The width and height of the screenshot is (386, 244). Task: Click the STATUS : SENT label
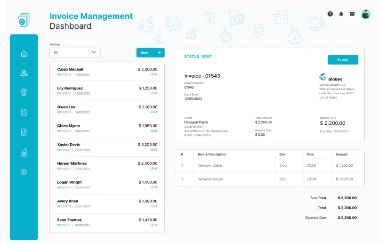coord(198,57)
